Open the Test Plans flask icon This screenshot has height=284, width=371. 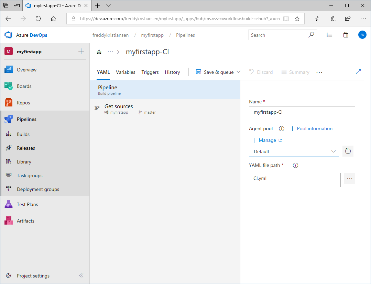coord(9,204)
